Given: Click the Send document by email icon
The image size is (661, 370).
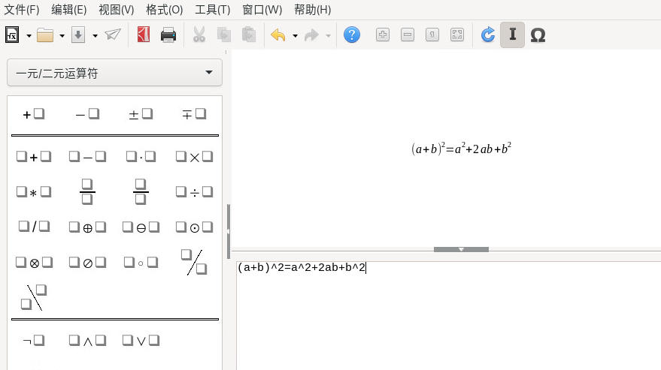Looking at the screenshot, I should (113, 35).
